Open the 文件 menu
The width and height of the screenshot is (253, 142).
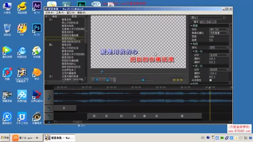(49, 13)
